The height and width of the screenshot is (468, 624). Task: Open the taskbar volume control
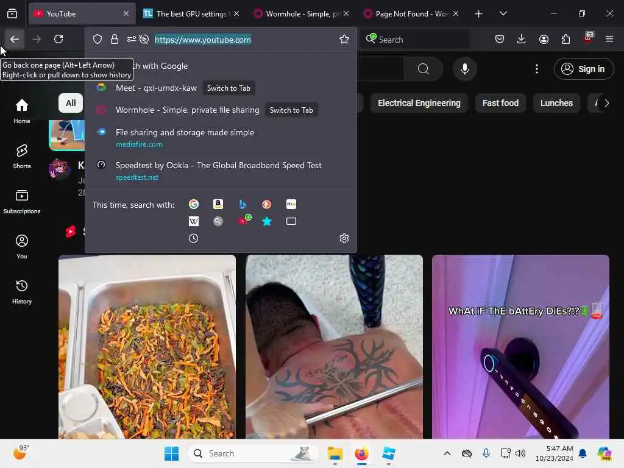[x=520, y=453]
